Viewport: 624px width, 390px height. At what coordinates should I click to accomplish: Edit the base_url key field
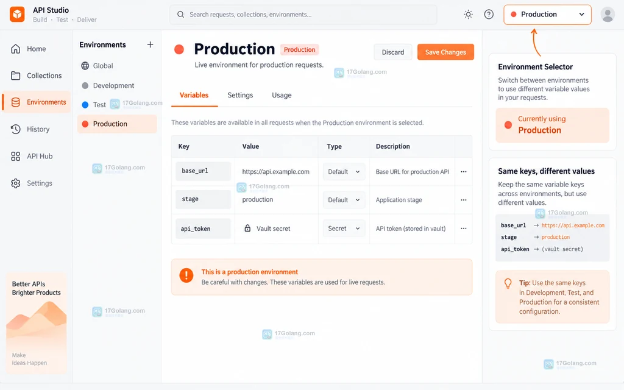203,171
